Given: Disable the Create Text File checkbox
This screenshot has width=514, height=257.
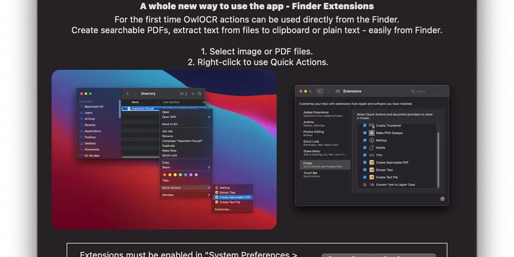Looking at the screenshot, I should 364,177.
